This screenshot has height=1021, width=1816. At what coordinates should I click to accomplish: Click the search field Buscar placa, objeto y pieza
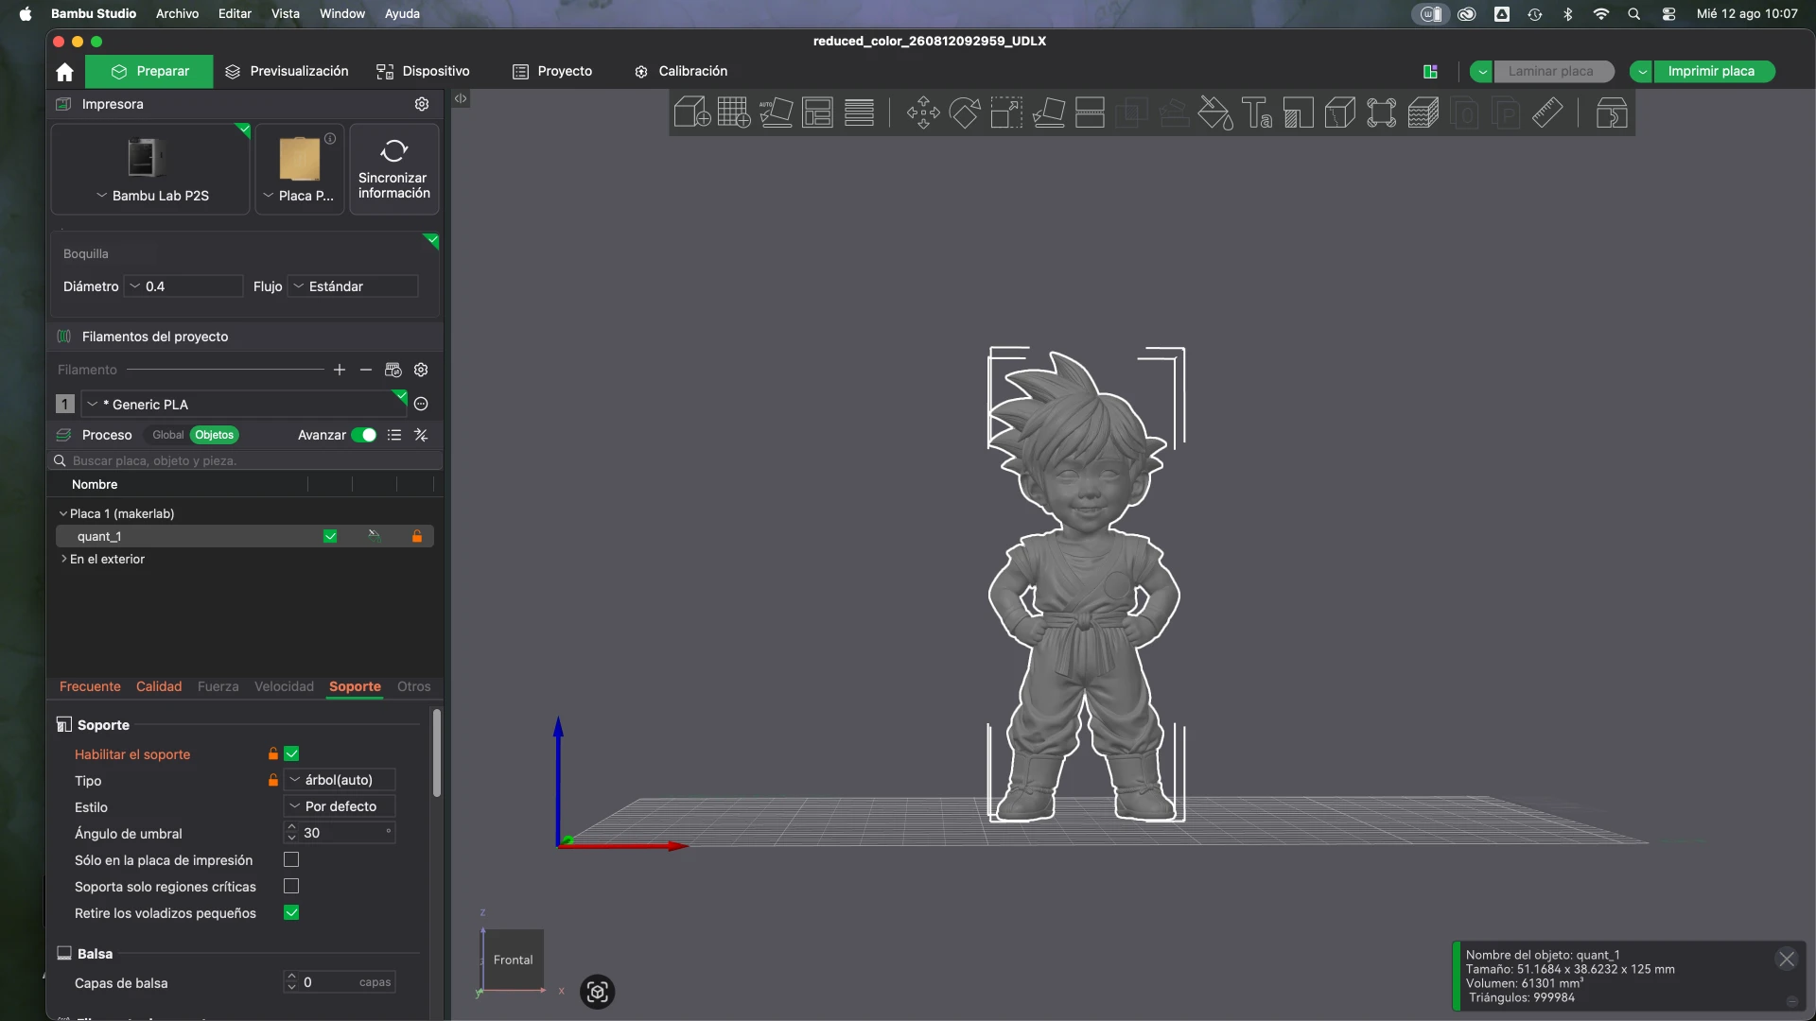tap(246, 460)
